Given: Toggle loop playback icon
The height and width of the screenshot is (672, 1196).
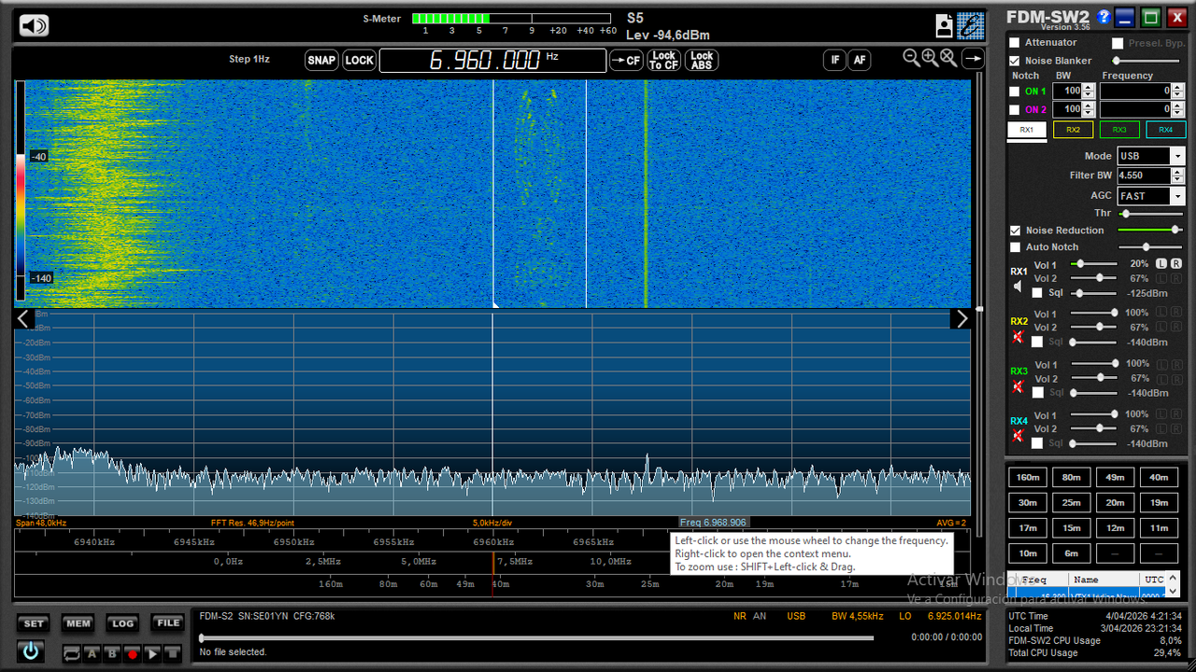Looking at the screenshot, I should 72,654.
